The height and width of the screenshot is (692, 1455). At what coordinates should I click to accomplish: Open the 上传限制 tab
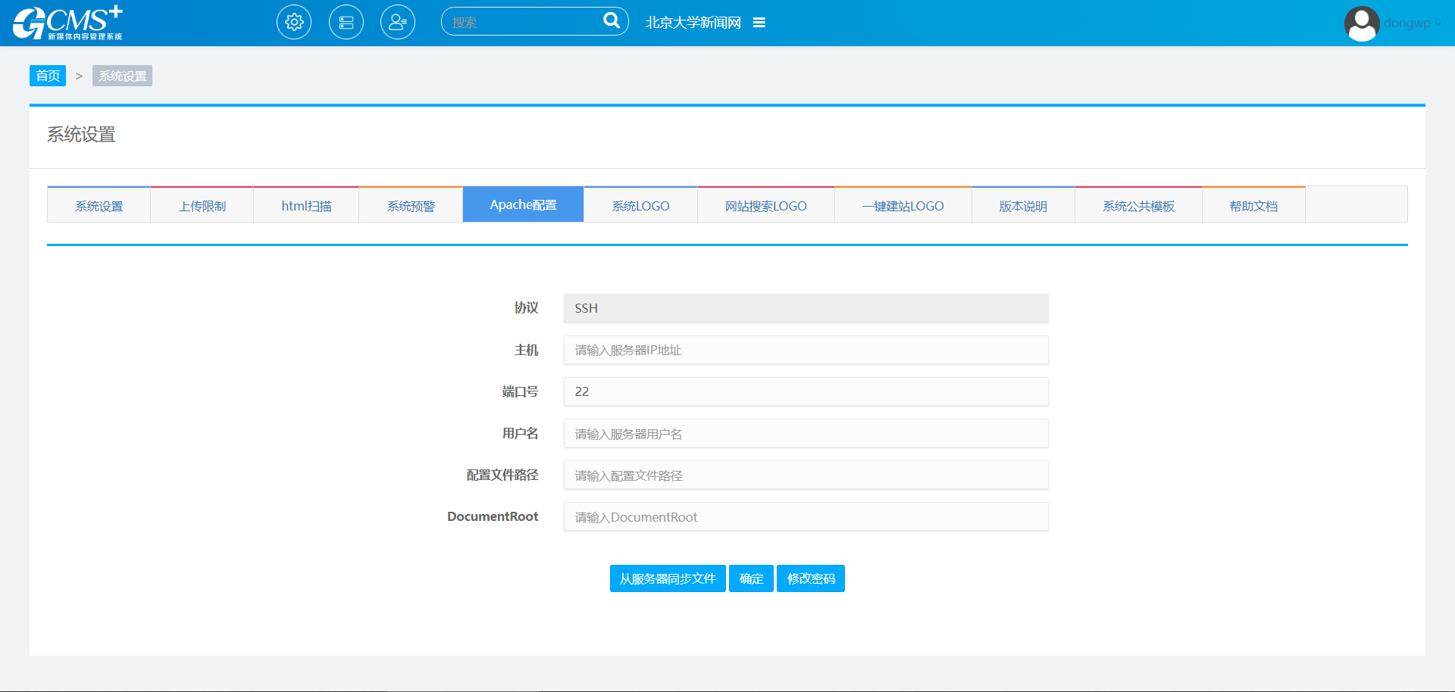pyautogui.click(x=202, y=206)
